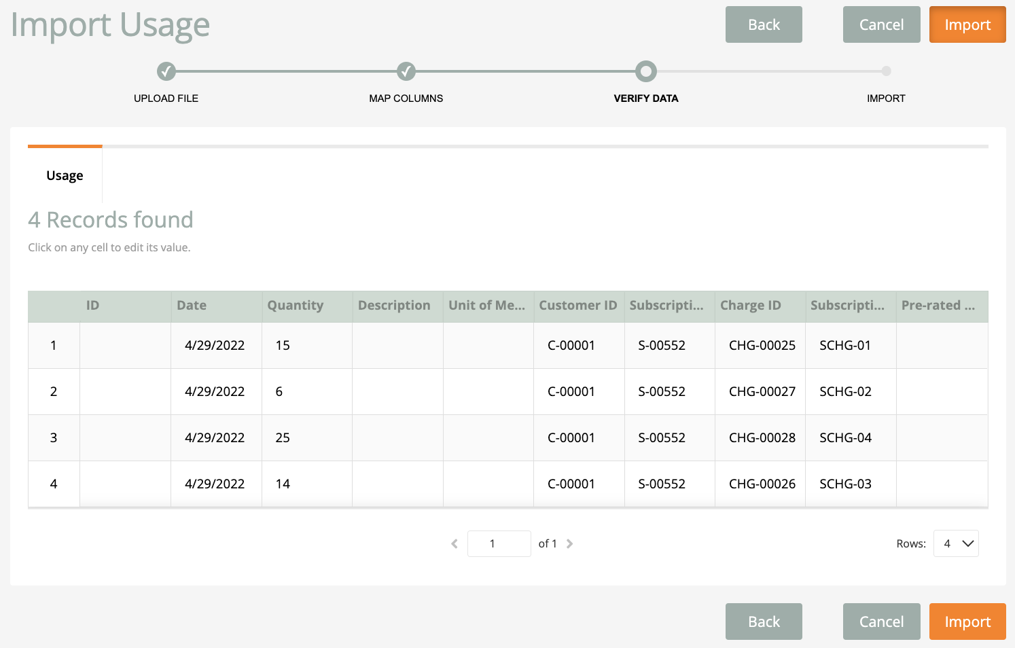Edit the SCHG-03 cell

851,484
